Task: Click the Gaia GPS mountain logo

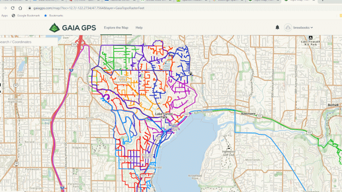Action: (x=54, y=28)
